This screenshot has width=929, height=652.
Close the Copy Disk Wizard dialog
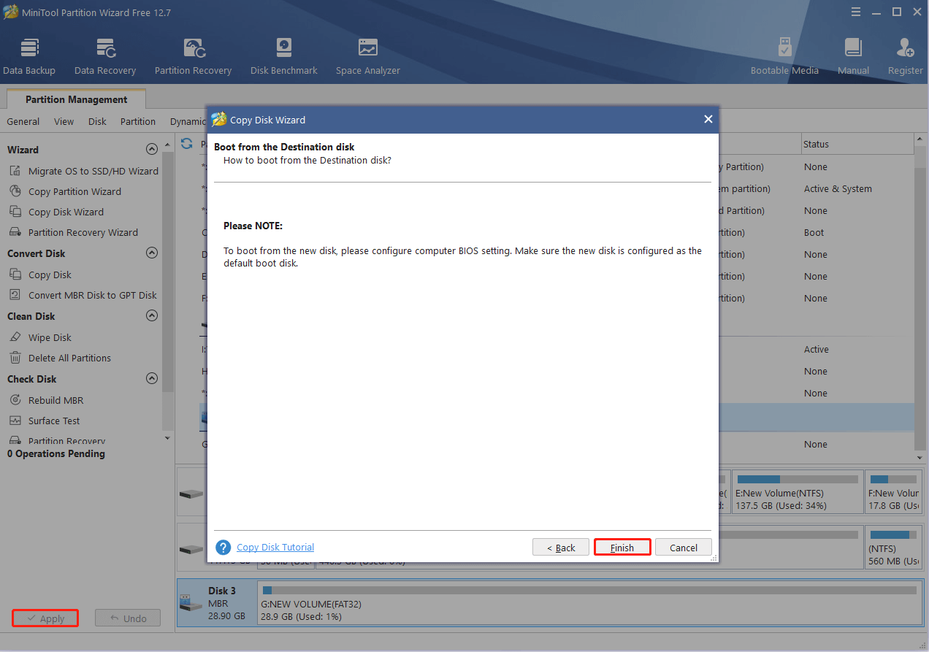point(708,120)
